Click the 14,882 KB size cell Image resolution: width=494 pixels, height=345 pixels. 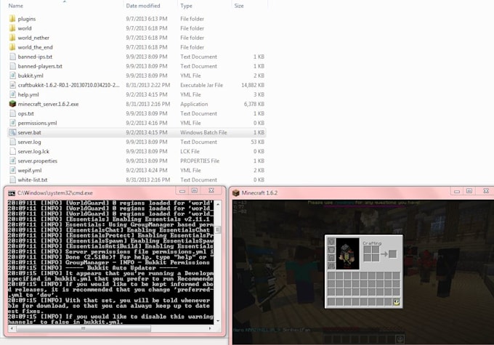pyautogui.click(x=253, y=85)
